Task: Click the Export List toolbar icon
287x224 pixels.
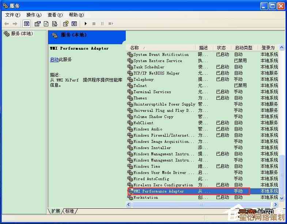Action: coord(54,24)
